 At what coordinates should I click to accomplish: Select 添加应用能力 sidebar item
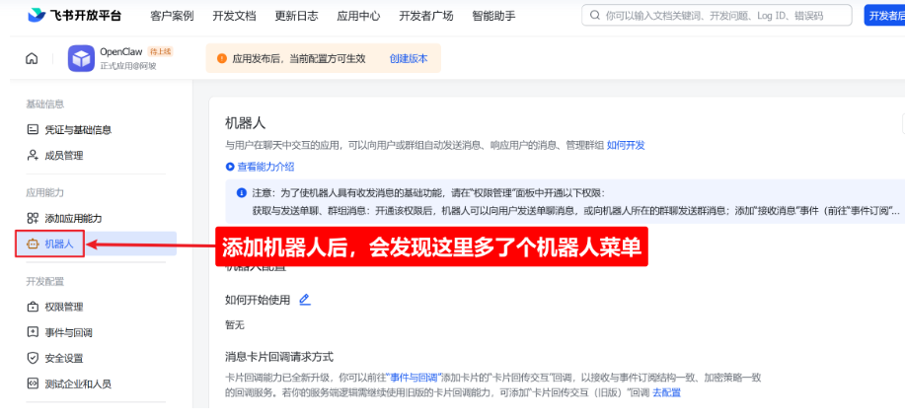73,218
